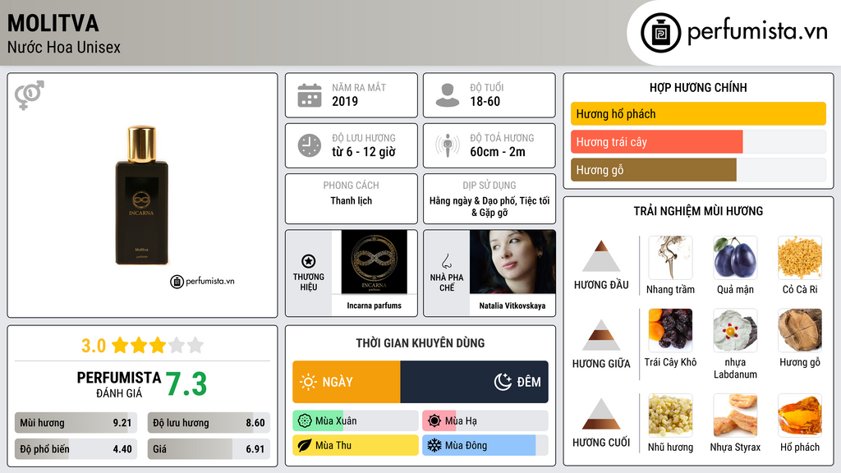Click the green 7.3 Perfumista score
The image size is (841, 473).
(x=186, y=384)
